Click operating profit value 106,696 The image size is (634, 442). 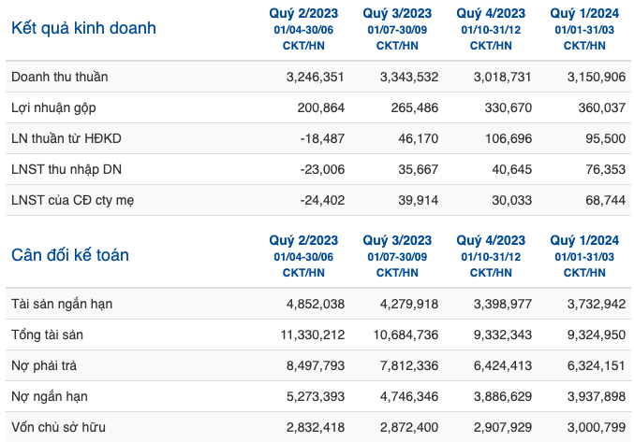tap(509, 138)
